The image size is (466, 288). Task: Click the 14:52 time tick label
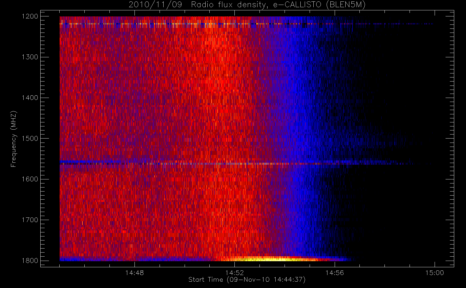pos(234,273)
